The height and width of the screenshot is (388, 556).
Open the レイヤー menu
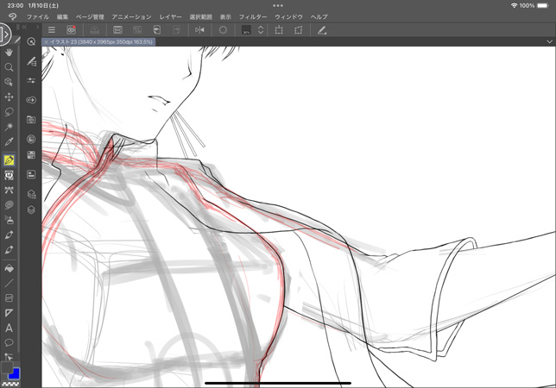point(171,16)
